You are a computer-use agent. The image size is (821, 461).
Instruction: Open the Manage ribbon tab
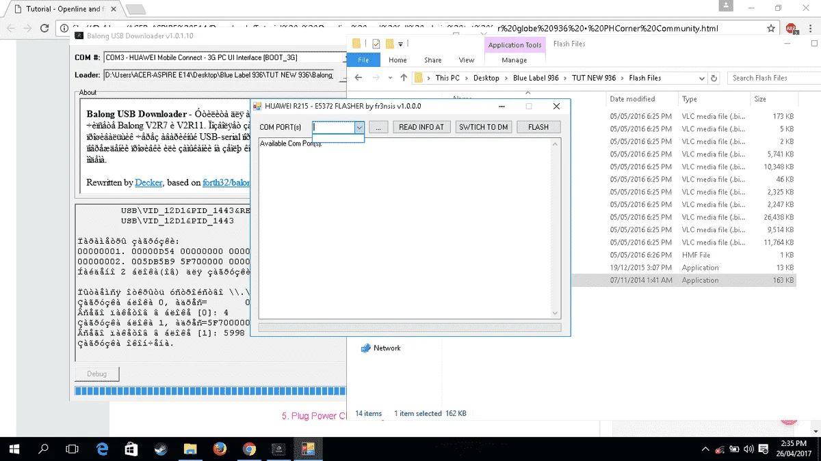(514, 60)
